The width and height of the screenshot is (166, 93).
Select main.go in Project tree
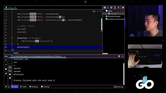pyautogui.click(x=114, y=14)
